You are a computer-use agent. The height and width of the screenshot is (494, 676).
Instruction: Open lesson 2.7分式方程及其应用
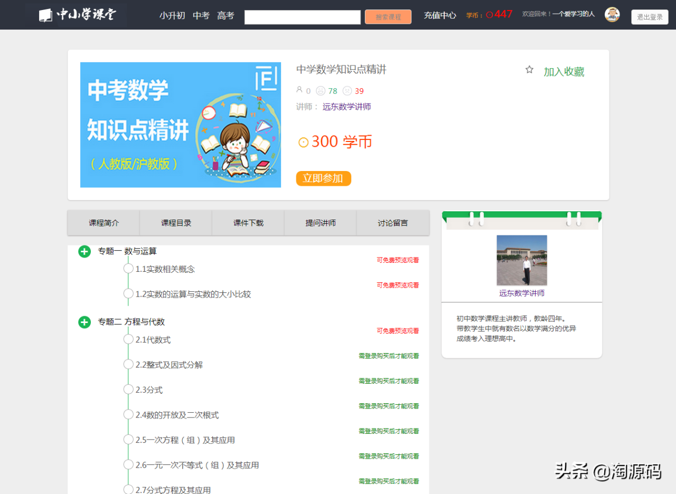point(173,490)
